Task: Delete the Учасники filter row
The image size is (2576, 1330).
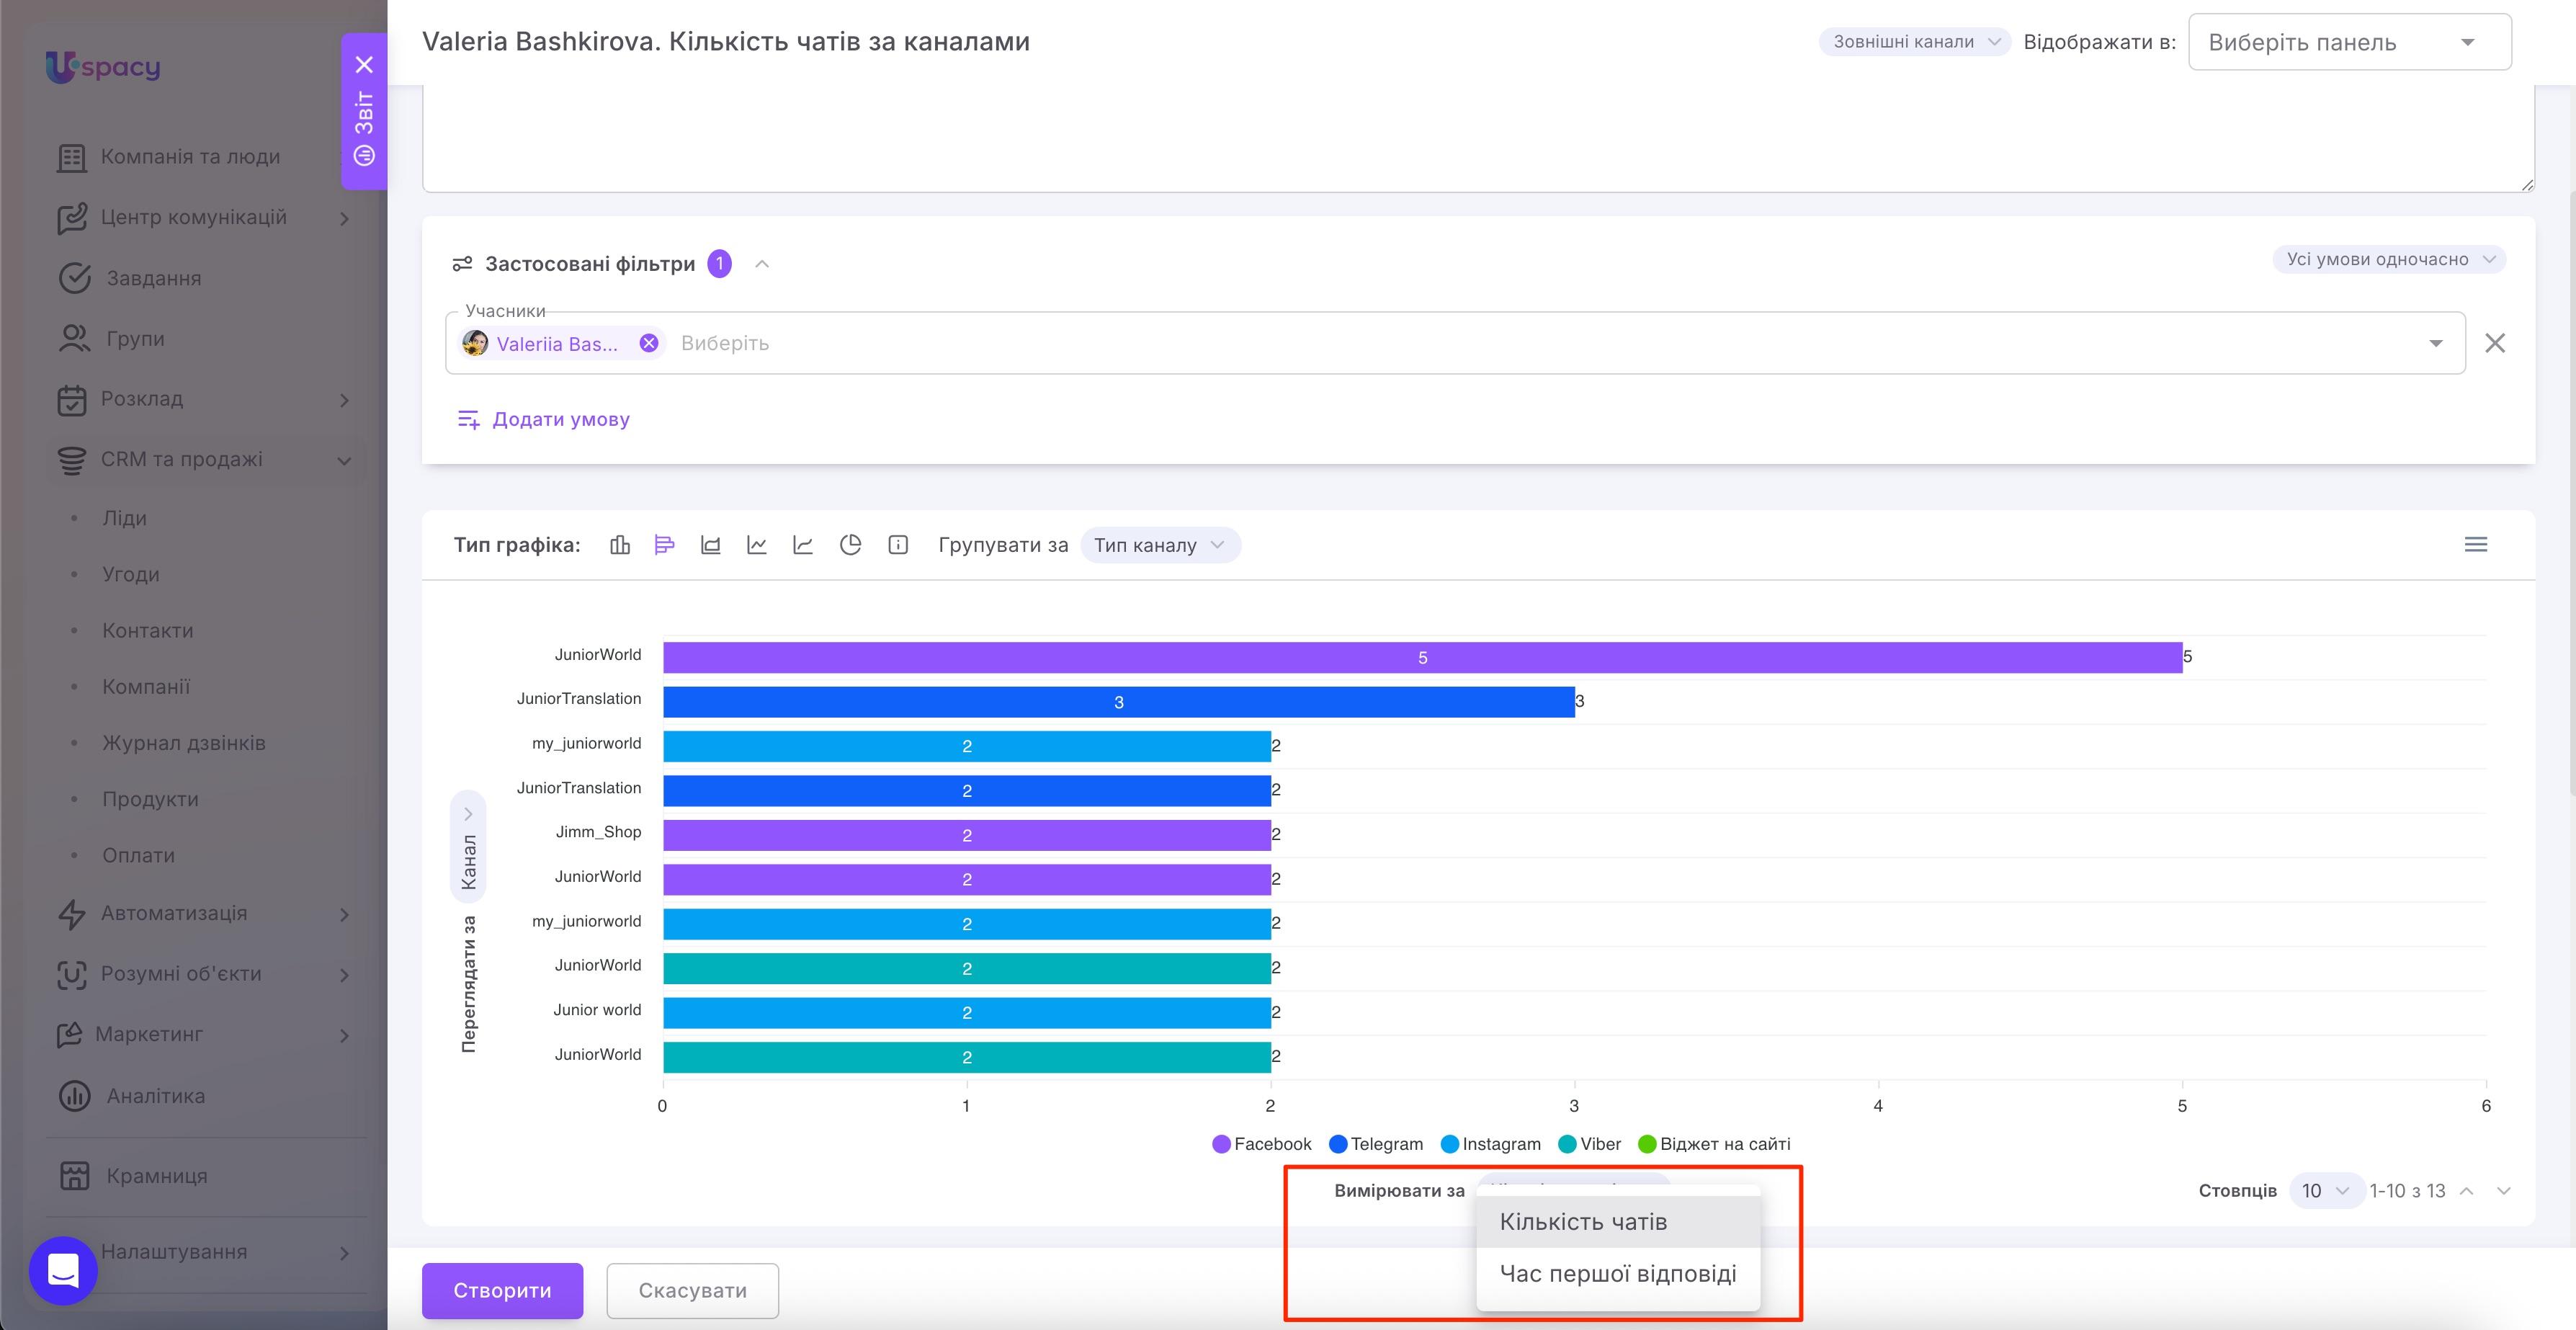Action: (2495, 343)
